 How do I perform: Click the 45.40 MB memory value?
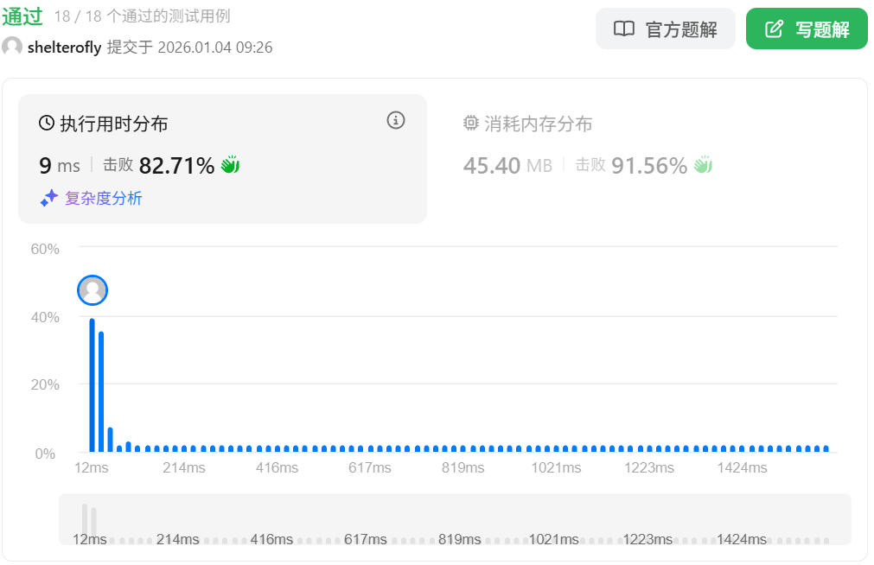click(507, 166)
